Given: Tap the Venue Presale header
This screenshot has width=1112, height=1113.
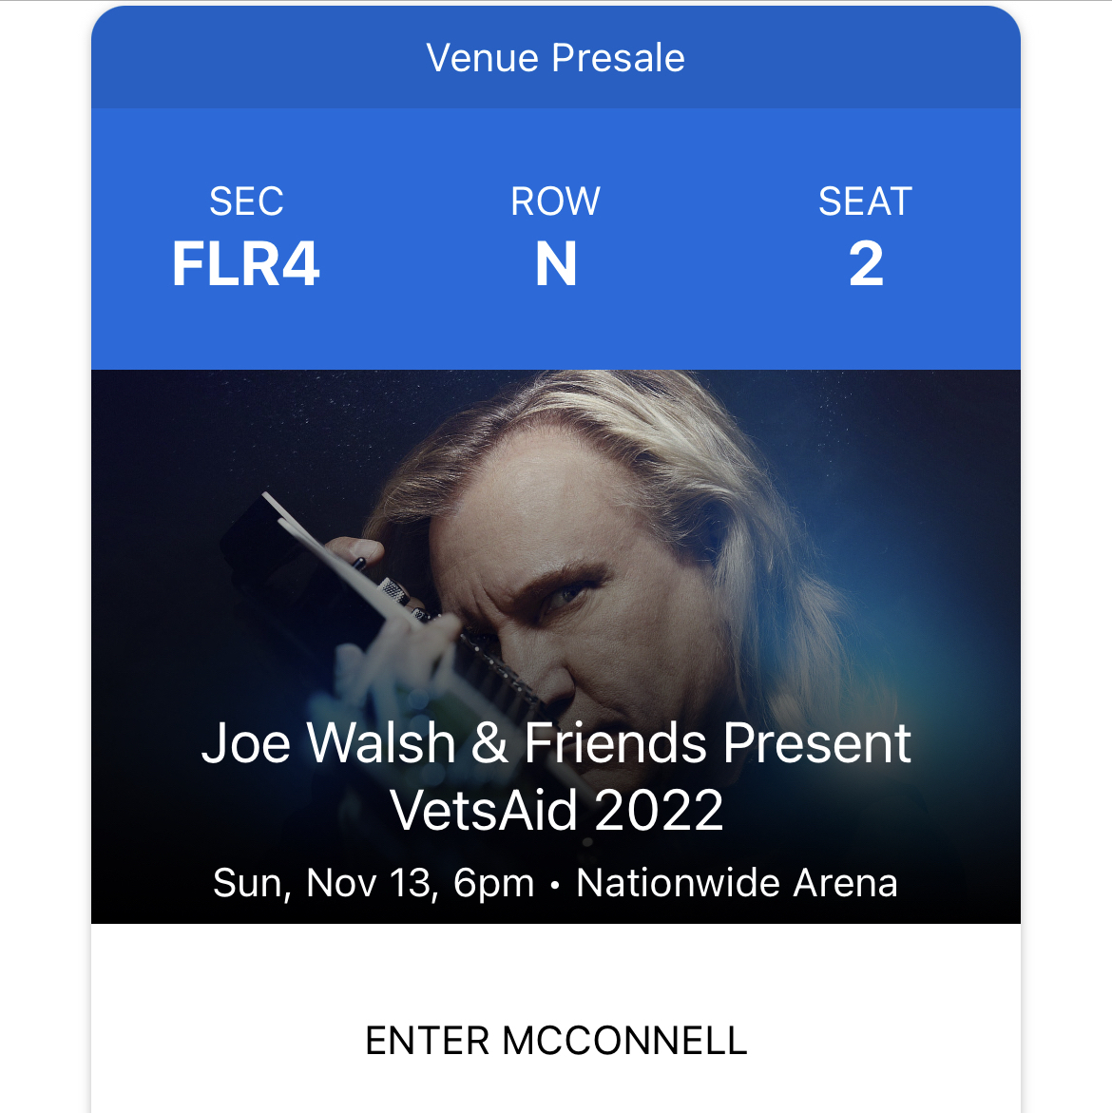Looking at the screenshot, I should [x=556, y=57].
